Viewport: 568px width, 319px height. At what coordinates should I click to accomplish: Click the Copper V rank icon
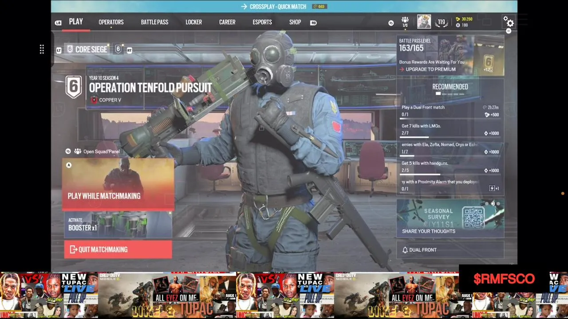[x=94, y=100]
